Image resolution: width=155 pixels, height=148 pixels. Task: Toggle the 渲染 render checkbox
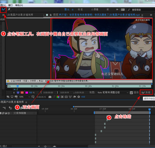[x=131, y=93]
